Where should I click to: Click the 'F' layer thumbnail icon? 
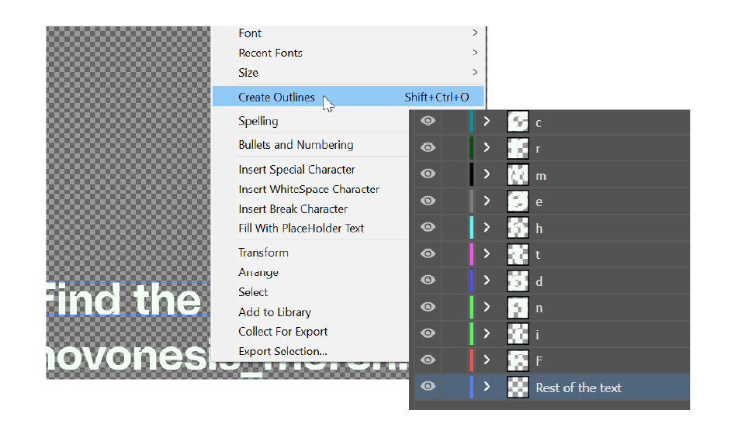pos(518,360)
